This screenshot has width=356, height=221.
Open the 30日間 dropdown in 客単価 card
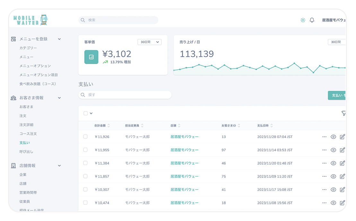150,42
